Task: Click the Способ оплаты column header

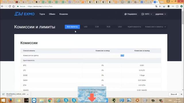Action: click(29, 51)
